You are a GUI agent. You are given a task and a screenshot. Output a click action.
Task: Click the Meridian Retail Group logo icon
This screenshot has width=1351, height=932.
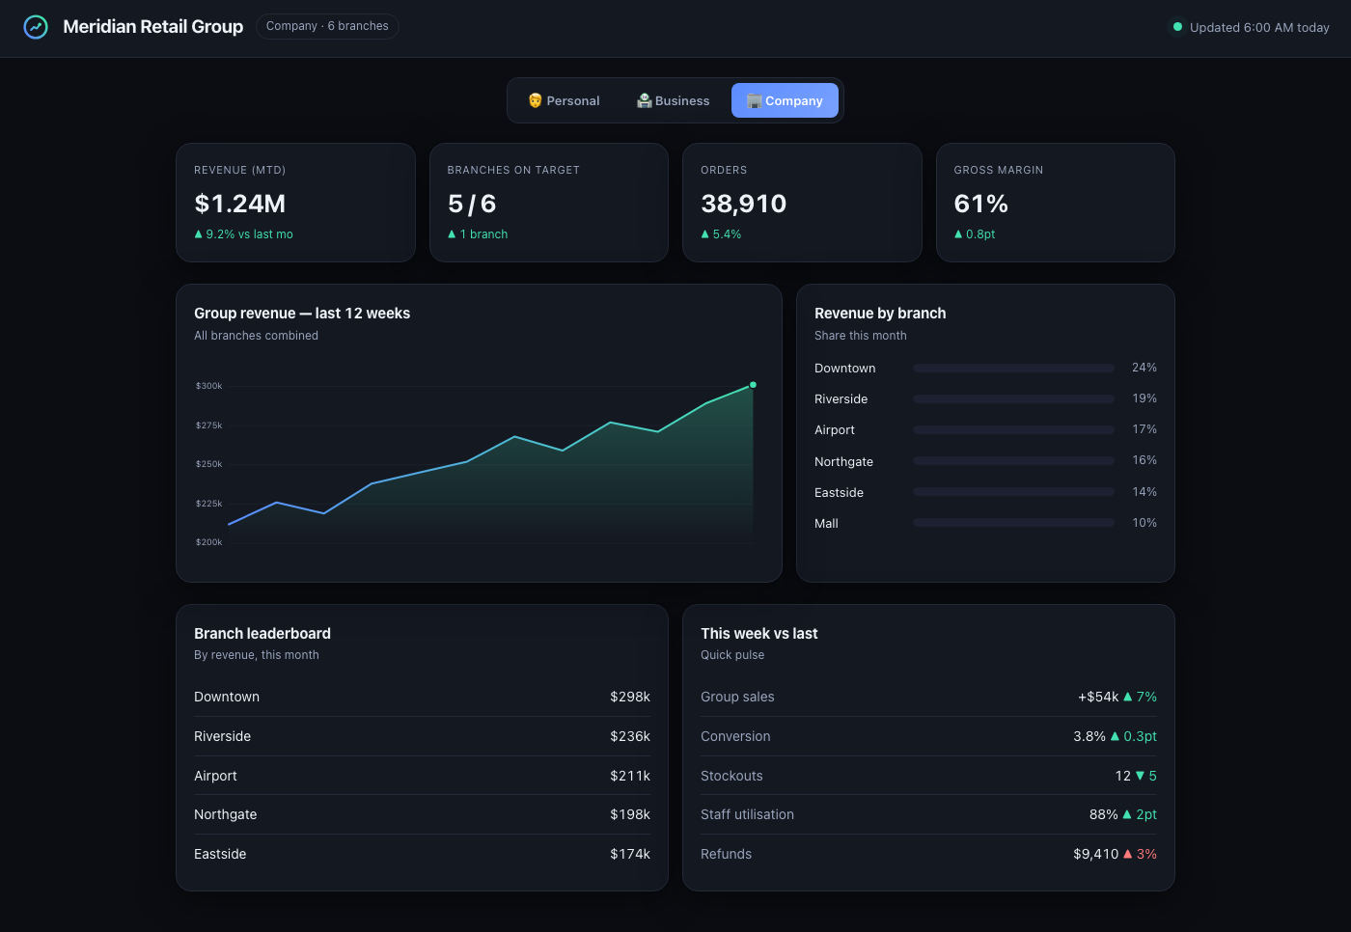coord(36,27)
